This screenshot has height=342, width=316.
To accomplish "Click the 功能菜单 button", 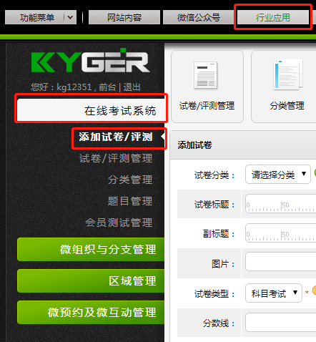I will (37, 17).
